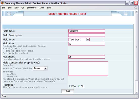Click the Field Title input box
The width and height of the screenshot is (139, 99).
point(86,31)
